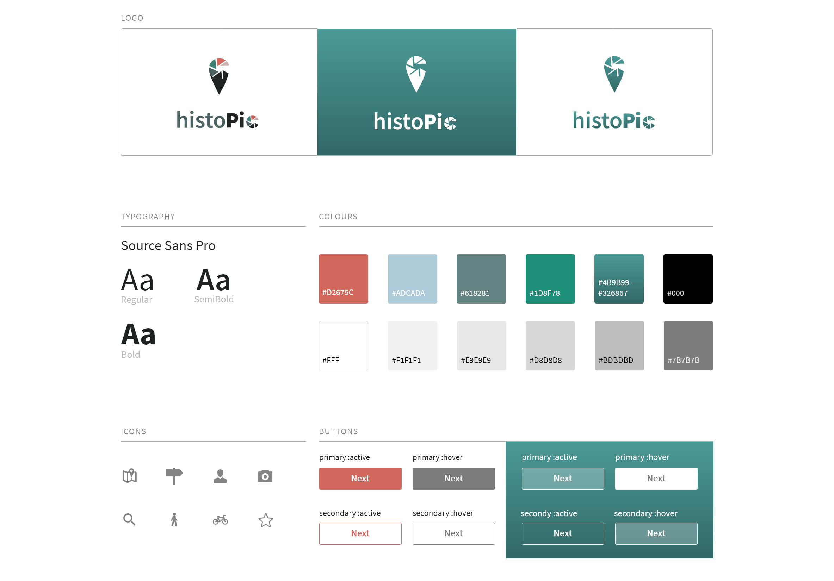This screenshot has width=834, height=581.
Task: Select the #1D8F78 green colour swatch
Action: coord(550,278)
